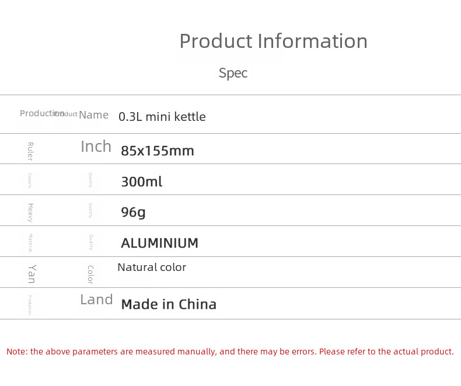This screenshot has width=461, height=386.
Task: Click the vertical Quality label beside ALUMINIUM
Action: click(90, 242)
